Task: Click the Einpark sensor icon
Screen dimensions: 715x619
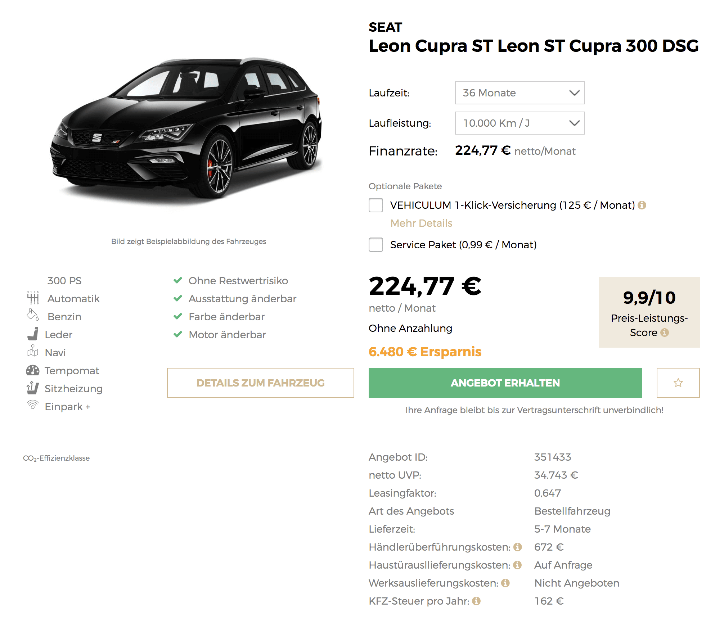Action: pyautogui.click(x=33, y=405)
